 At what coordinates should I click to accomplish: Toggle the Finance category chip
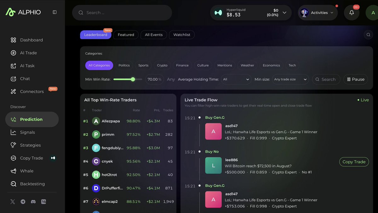tap(182, 65)
